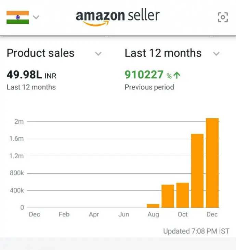Open the Last 12 months period dropdown

click(172, 53)
